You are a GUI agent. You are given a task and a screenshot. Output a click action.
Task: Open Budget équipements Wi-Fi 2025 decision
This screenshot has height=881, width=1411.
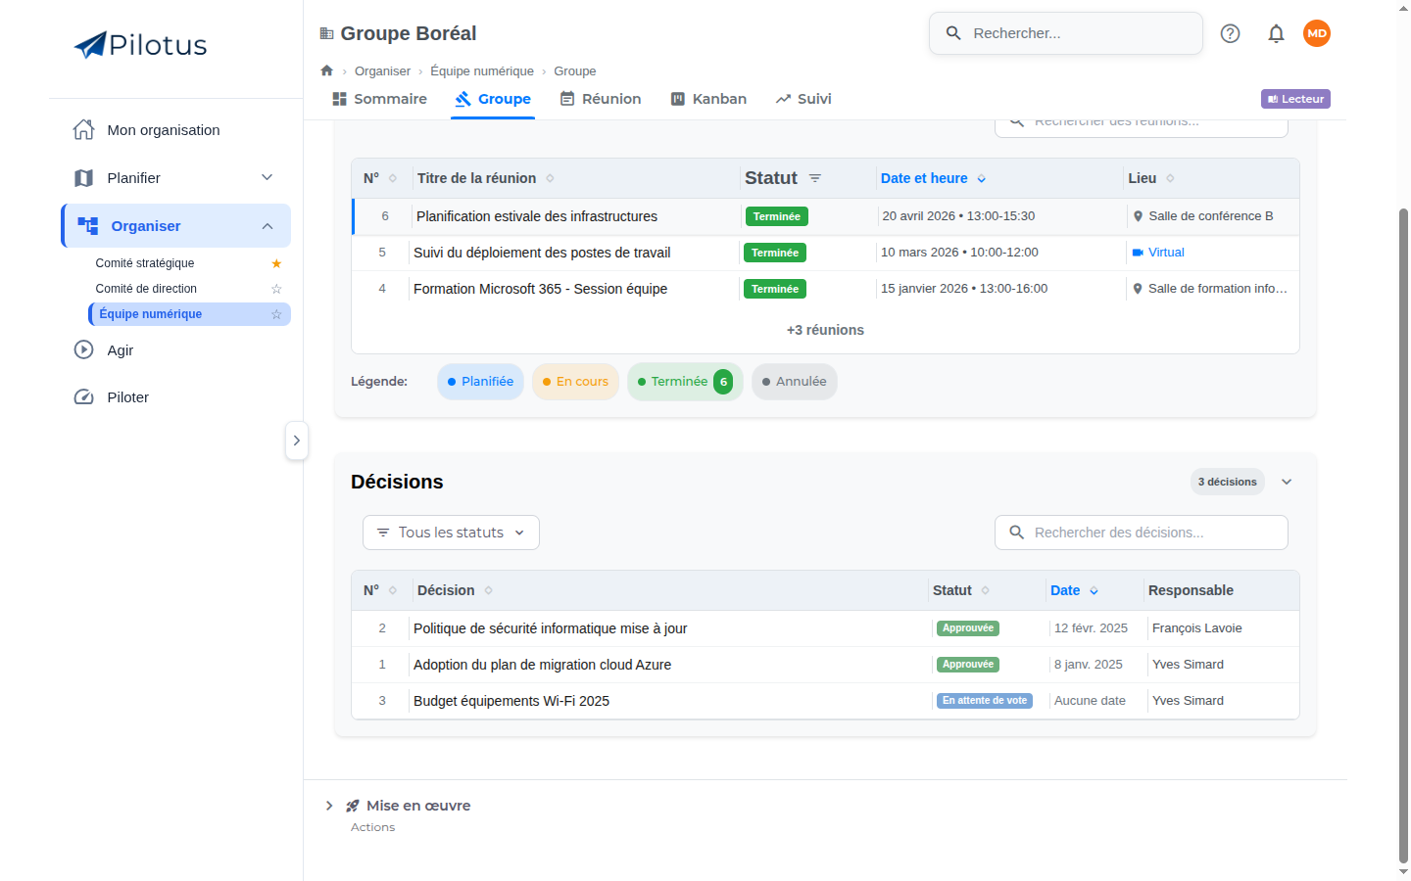[x=826, y=701]
